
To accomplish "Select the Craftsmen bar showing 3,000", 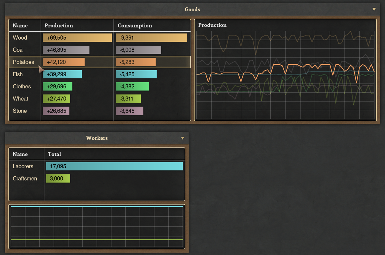I will point(58,178).
